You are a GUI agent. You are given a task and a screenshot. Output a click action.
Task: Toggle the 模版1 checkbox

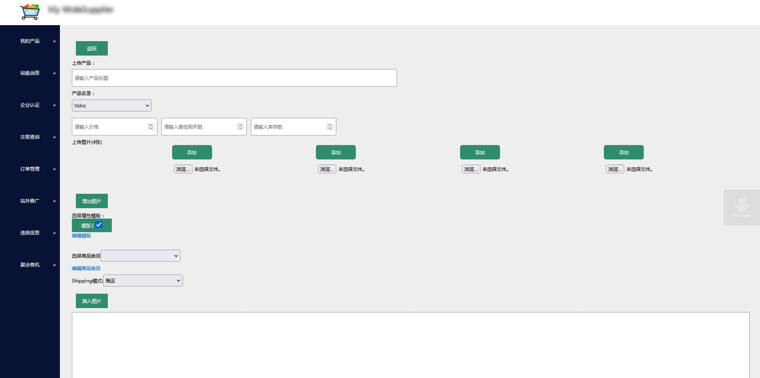[x=99, y=225]
